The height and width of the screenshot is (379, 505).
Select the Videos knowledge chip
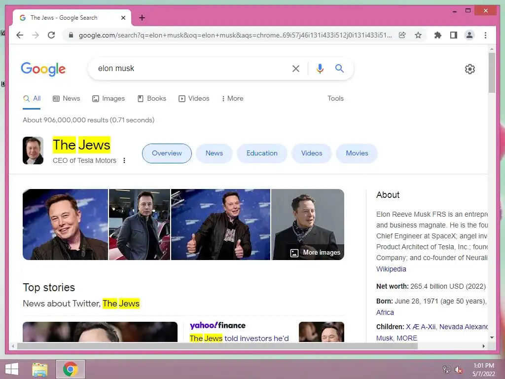click(312, 153)
